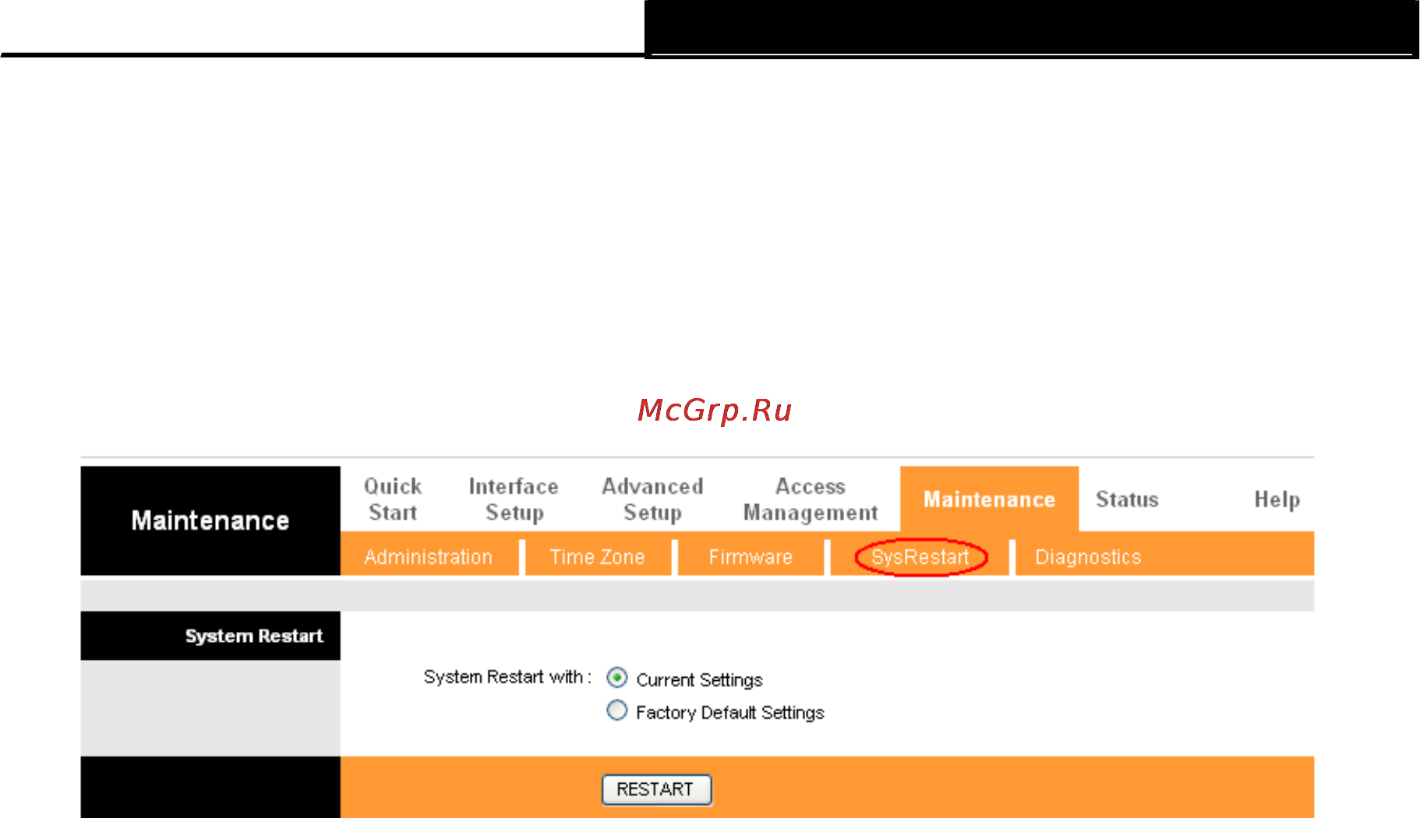Viewport: 1420px width, 818px height.
Task: Click the 'System Restart with :' label
Action: 507,677
